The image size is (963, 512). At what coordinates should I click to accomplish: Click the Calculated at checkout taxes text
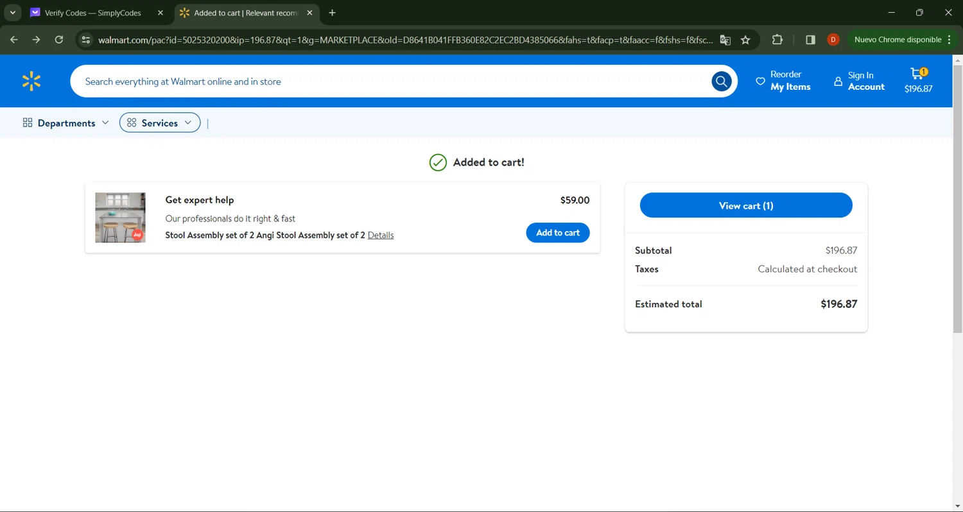click(808, 269)
